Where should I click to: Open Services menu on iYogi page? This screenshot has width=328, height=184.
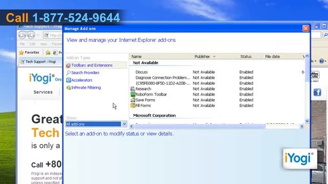coord(43,92)
